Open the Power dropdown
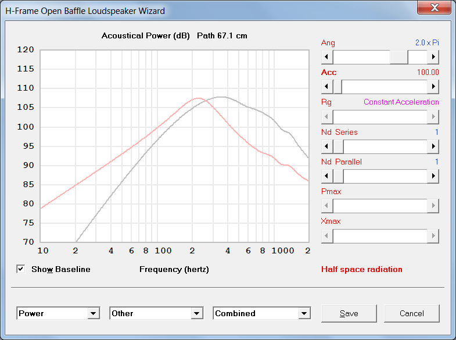456x340 pixels. (94, 313)
